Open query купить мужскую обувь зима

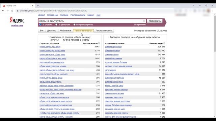(52, 54)
